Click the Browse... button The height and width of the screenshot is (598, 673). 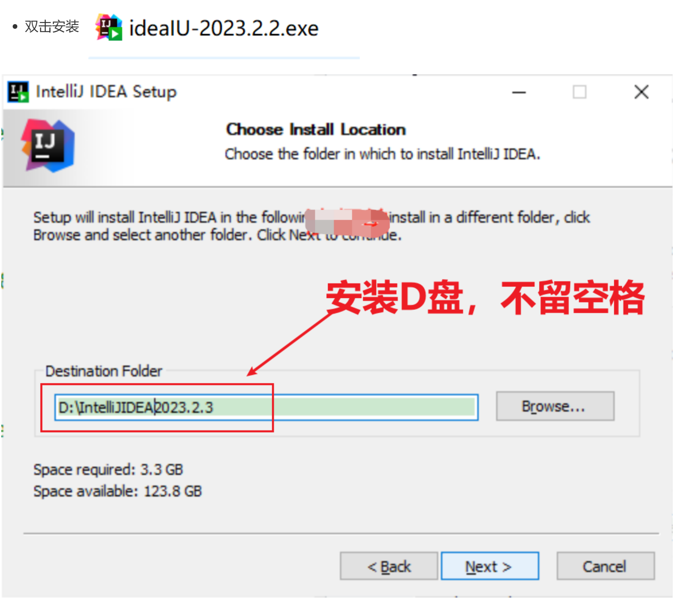coord(555,406)
